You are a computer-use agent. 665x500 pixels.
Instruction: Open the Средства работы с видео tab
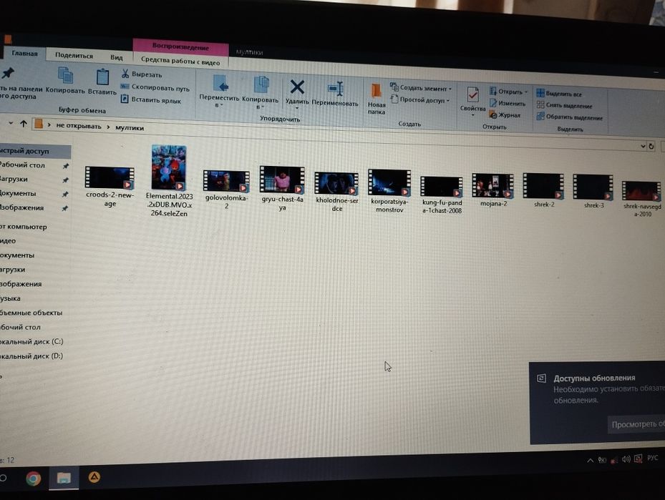pyautogui.click(x=180, y=61)
